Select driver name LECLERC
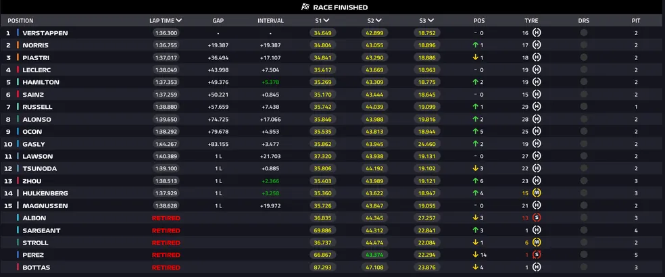The width and height of the screenshot is (665, 277). pyautogui.click(x=36, y=70)
